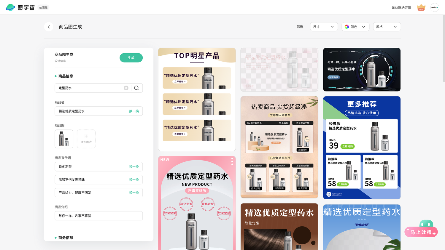Viewport: 445px width, 250px height.
Task: Swap 产品给力，健康不伤发 slogan with 换一换
Action: [134, 193]
